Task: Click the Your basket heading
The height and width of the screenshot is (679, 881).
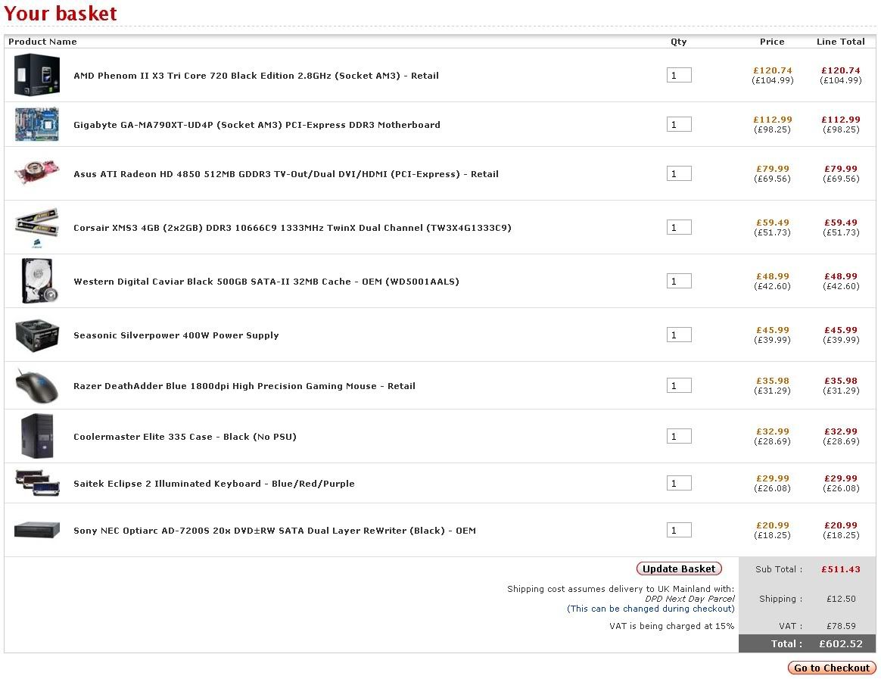Action: tap(61, 14)
